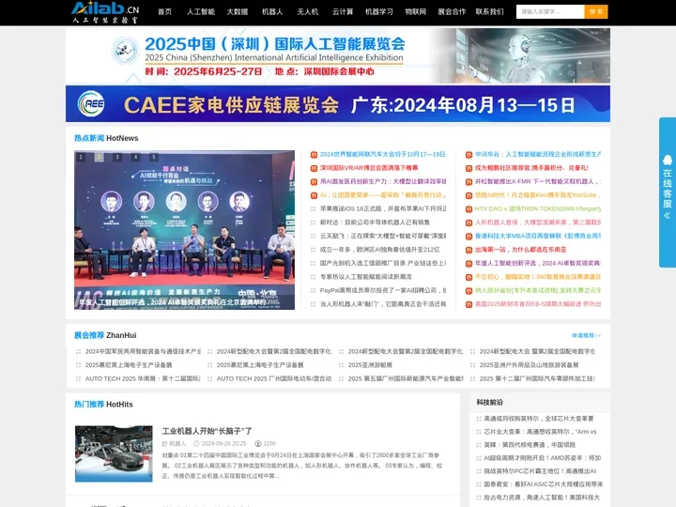Click hot badge beside 美国2025新财年 EB-5 headline
676x507 pixels.
(x=469, y=304)
